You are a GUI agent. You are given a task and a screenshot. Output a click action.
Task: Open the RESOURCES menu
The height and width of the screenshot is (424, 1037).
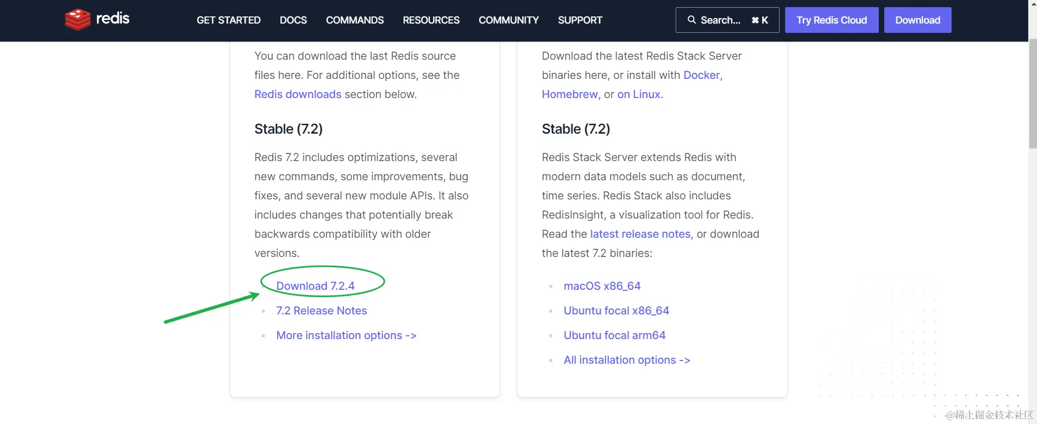click(431, 20)
